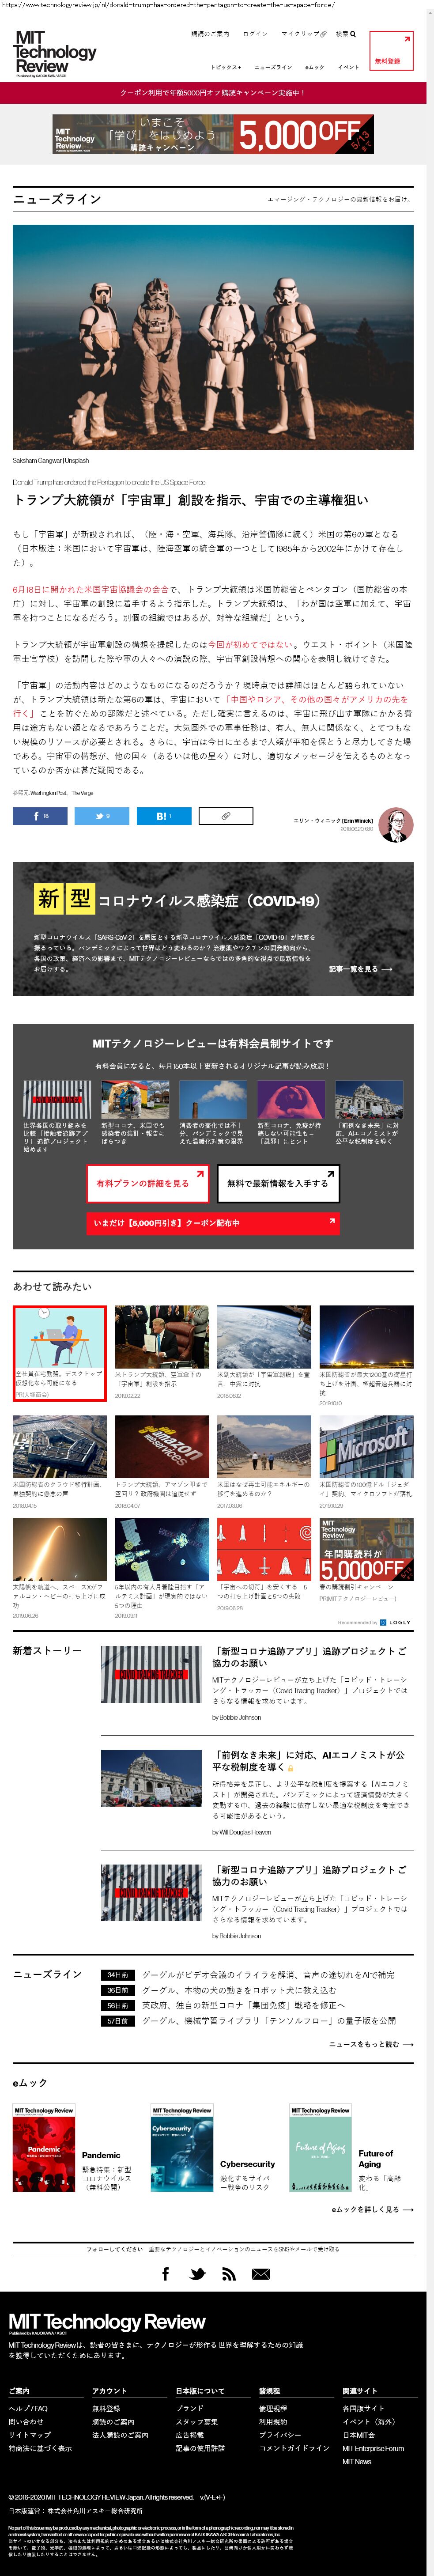This screenshot has width=434, height=2576.
Task: Open footer link MIT News
Action: pos(357,2461)
